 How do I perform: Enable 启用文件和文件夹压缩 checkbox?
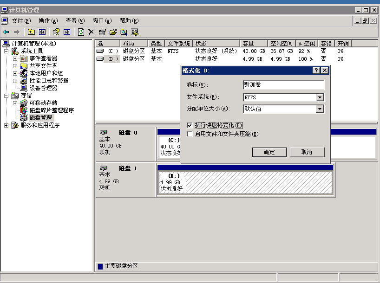(189, 134)
